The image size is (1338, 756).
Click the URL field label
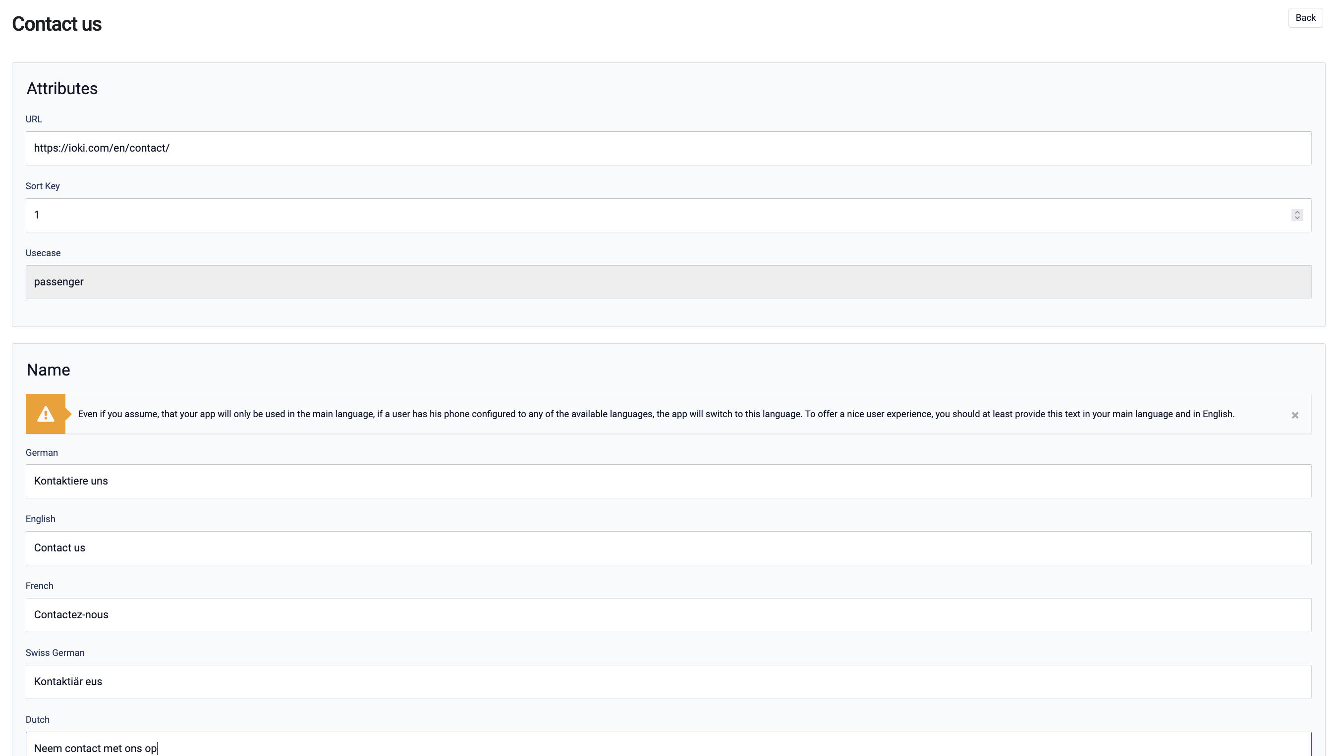point(34,119)
